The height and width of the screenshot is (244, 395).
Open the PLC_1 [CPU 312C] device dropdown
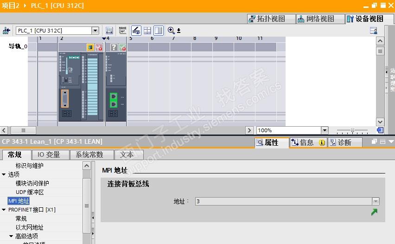(x=95, y=31)
